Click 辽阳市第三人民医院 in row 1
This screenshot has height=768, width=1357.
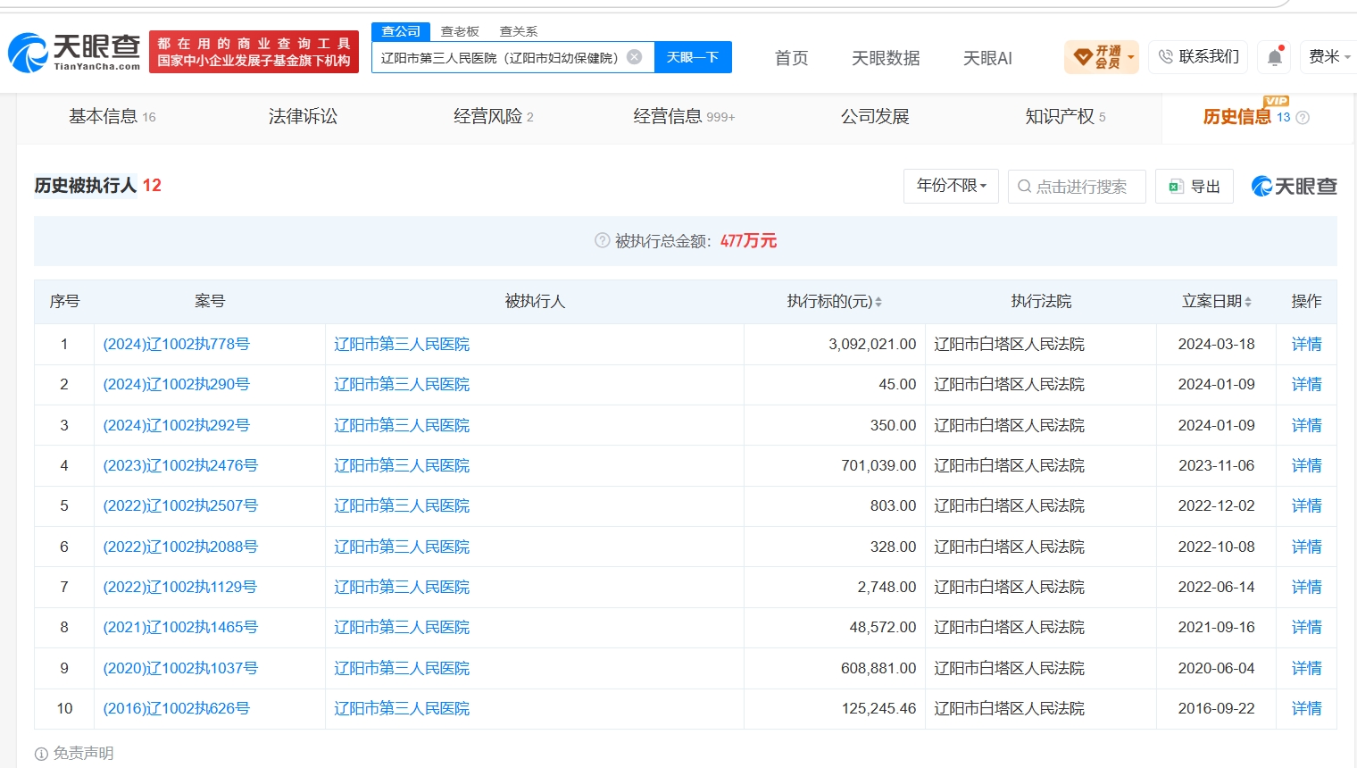click(x=402, y=344)
